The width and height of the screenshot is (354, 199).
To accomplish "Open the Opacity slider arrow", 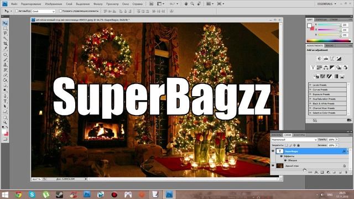I will pos(337,140).
